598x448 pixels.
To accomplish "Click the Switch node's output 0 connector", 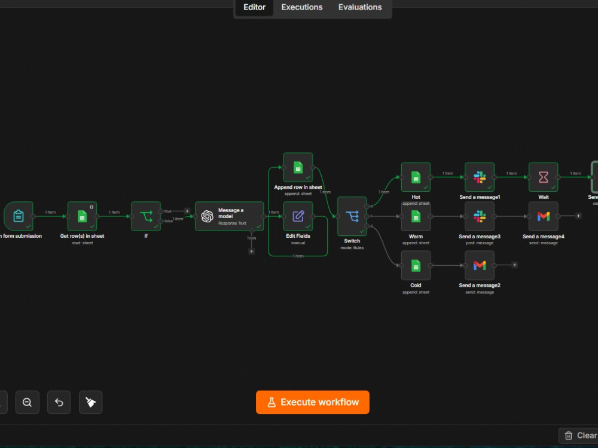I will click(367, 207).
